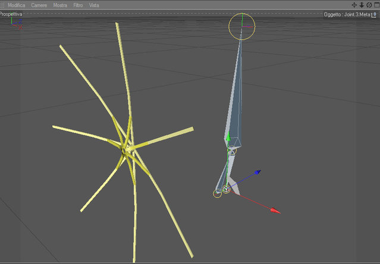Click the object axis icon beside Joint.3.Meta
Screen dimensions: 380x264
click(373, 15)
